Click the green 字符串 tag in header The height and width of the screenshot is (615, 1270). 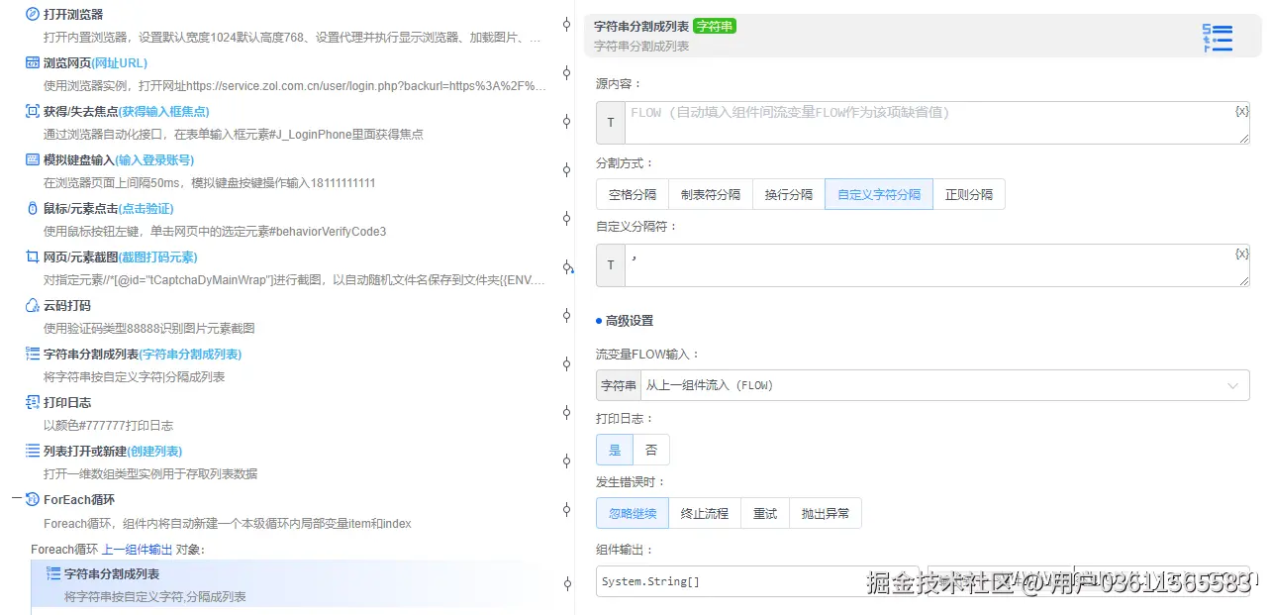click(715, 26)
